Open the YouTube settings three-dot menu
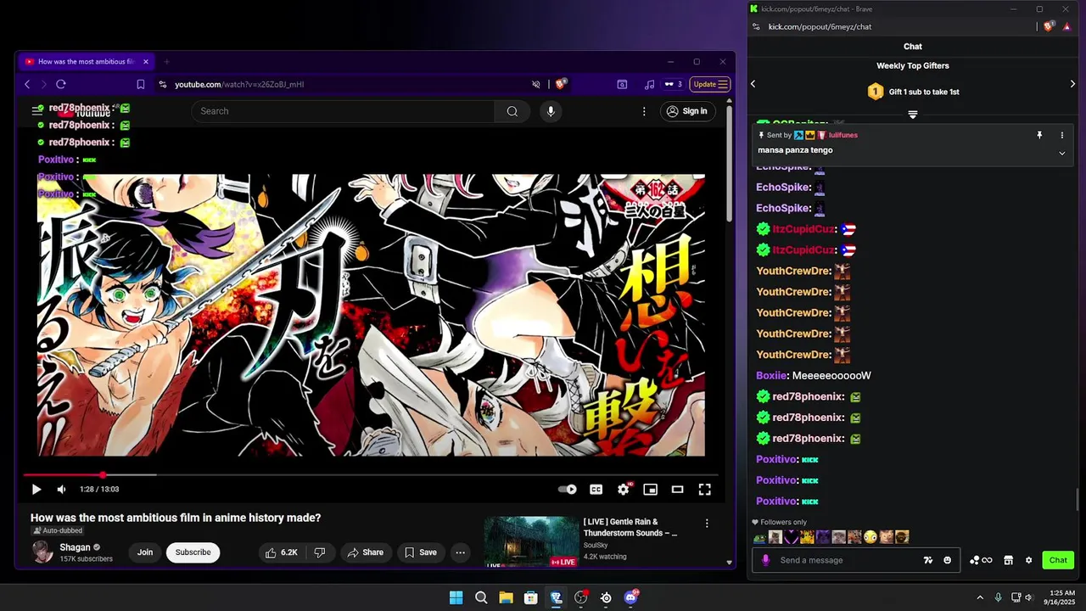This screenshot has height=611, width=1086. coord(644,111)
